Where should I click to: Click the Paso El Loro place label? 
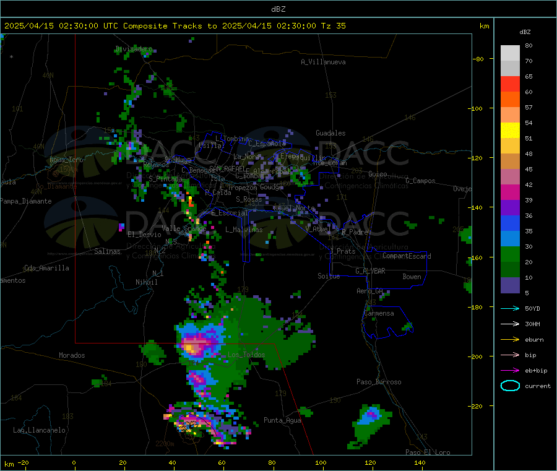[428, 452]
